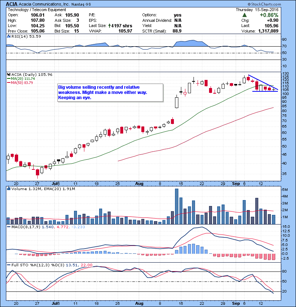
Task: Click the red MA(50) 83.79 legend
Action: [20, 82]
